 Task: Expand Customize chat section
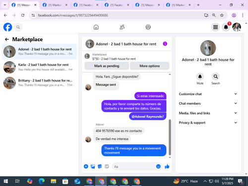[x=208, y=94]
